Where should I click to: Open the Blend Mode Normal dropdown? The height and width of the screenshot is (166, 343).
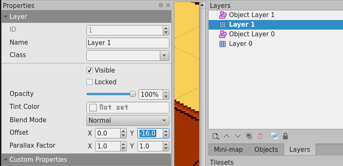click(x=128, y=121)
